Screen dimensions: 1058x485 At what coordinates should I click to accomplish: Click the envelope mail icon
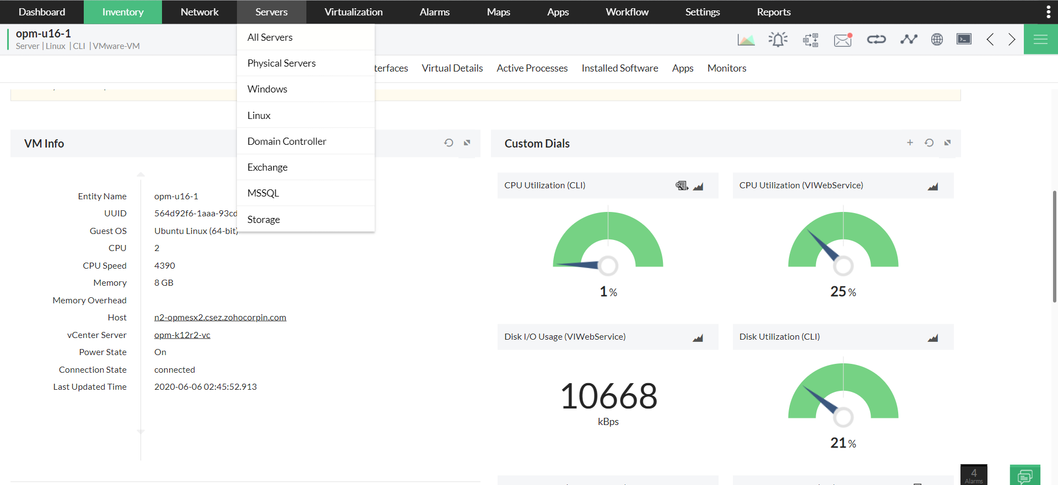(x=843, y=40)
